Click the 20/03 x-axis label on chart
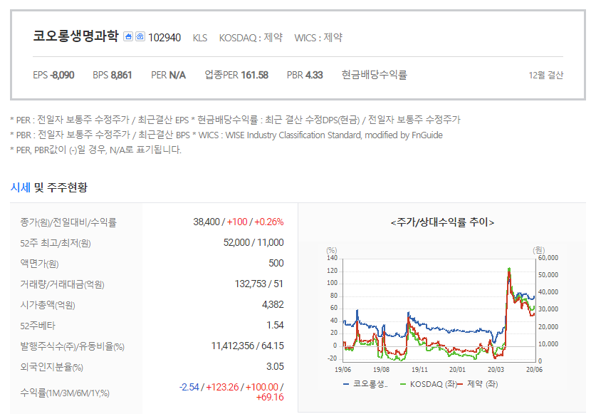Image resolution: width=596 pixels, height=414 pixels. pos(496,370)
